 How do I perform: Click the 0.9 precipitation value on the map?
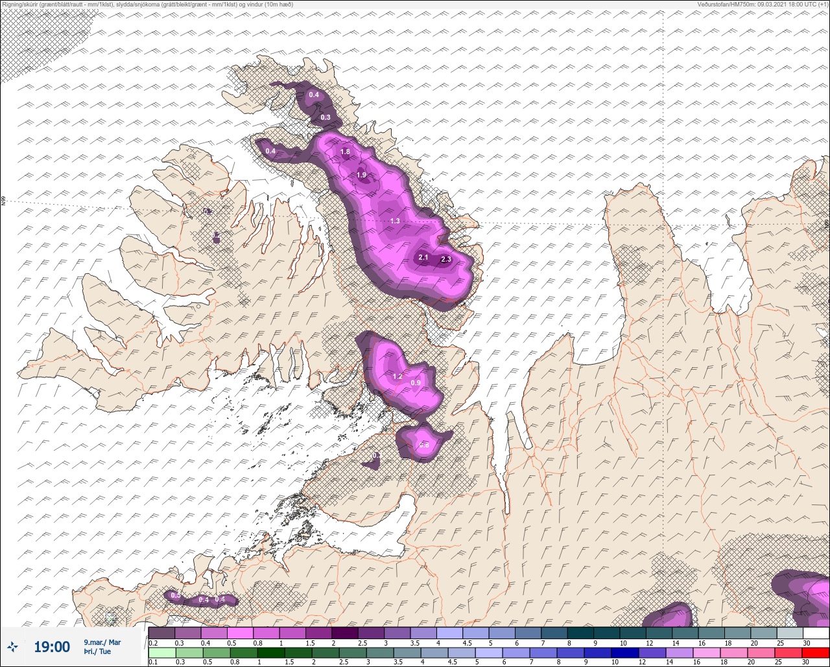[416, 383]
